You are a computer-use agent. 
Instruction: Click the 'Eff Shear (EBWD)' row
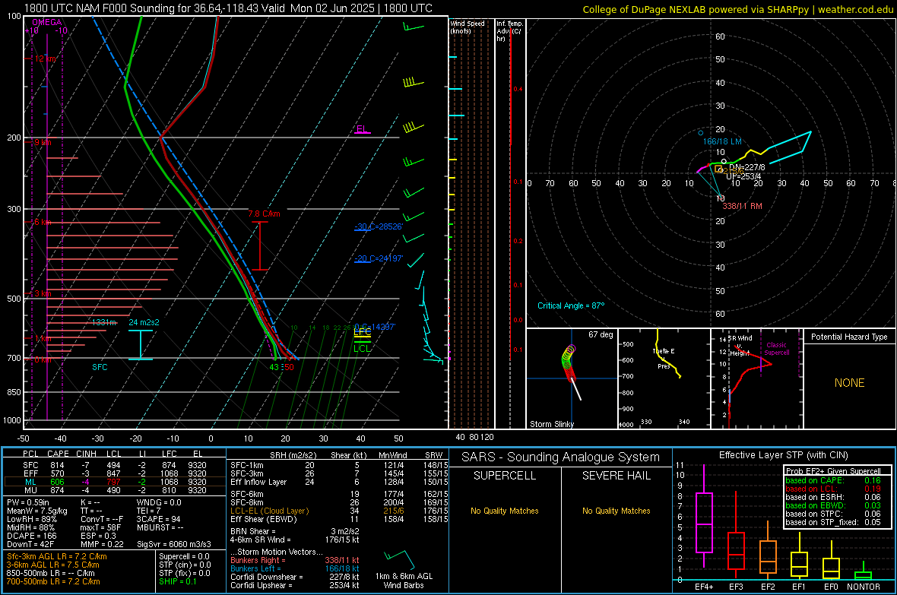click(x=339, y=520)
